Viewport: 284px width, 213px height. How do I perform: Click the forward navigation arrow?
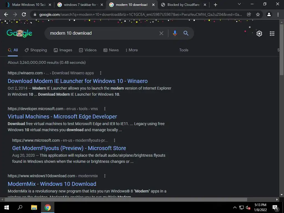[x=15, y=14]
